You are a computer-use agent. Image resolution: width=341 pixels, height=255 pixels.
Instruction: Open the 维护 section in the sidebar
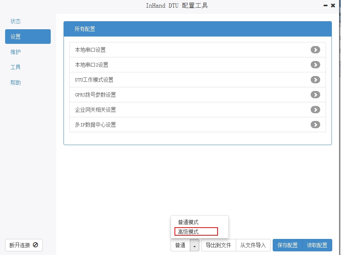click(x=16, y=52)
